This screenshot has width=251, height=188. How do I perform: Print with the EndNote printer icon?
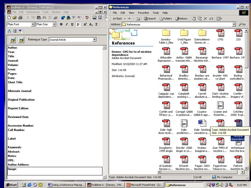tap(20, 17)
